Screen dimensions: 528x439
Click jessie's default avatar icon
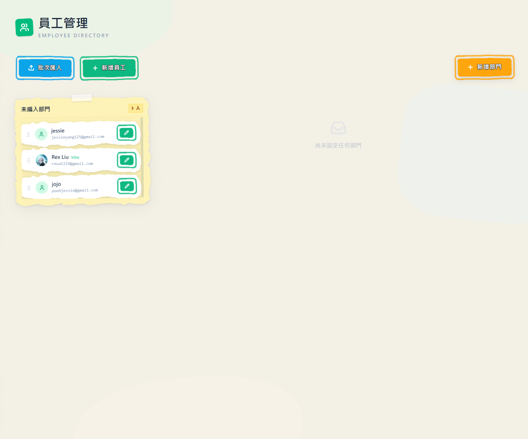pyautogui.click(x=41, y=134)
